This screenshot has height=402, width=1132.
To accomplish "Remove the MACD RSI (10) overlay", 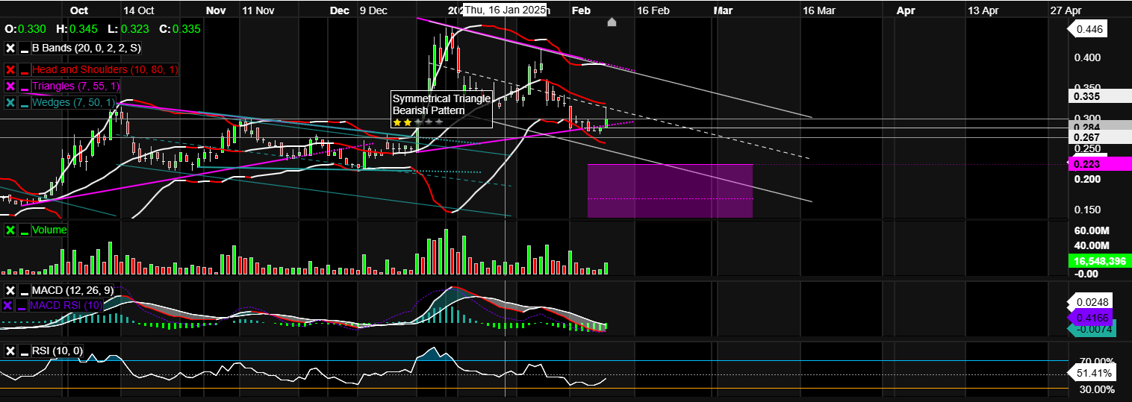I will (8, 305).
